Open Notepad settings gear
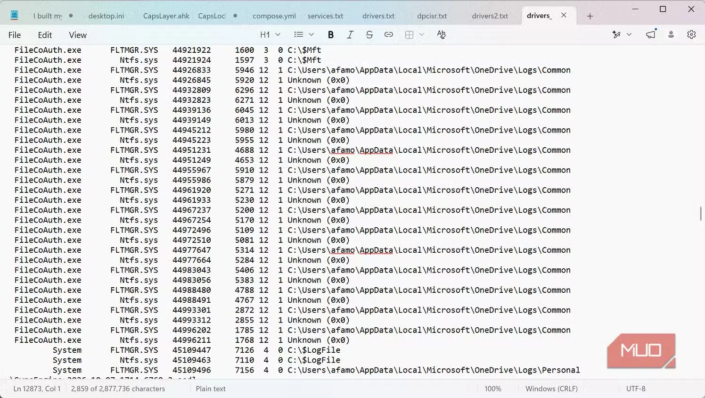 (x=691, y=34)
